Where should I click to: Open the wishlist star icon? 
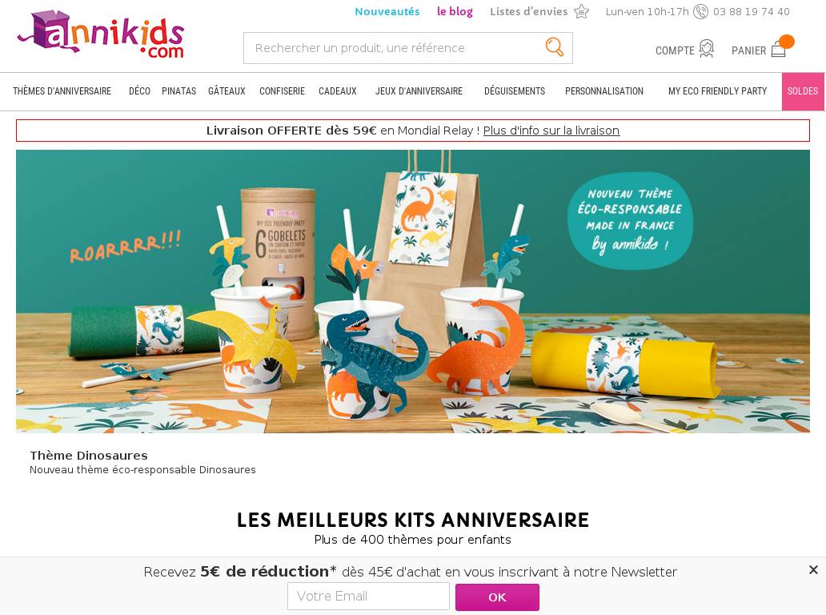[x=581, y=11]
